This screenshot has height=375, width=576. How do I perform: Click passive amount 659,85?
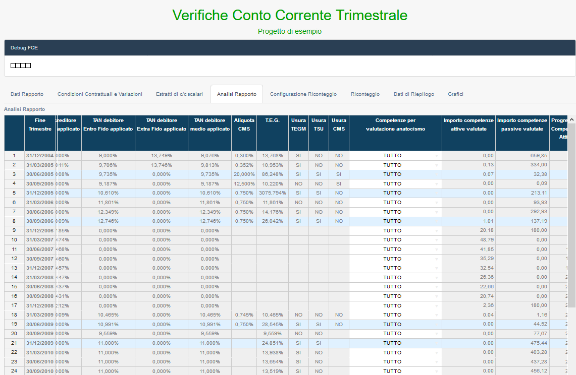click(x=522, y=156)
